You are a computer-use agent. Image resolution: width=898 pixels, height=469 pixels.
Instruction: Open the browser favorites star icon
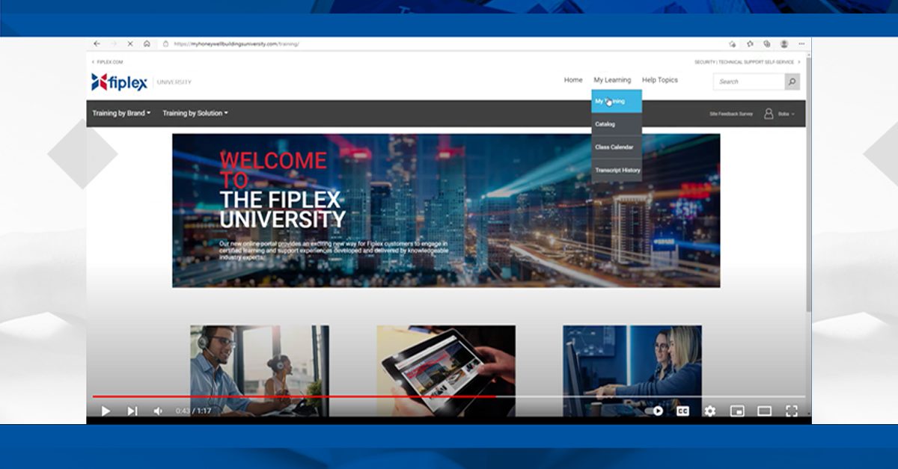751,43
